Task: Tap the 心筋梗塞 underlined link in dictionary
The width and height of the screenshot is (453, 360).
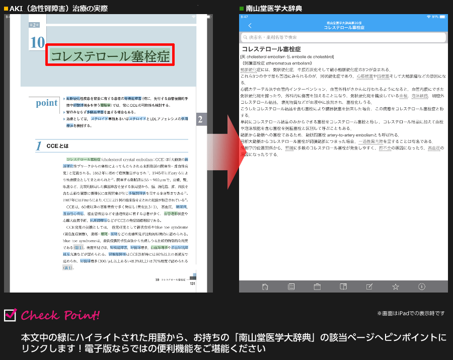Action: [x=365, y=76]
